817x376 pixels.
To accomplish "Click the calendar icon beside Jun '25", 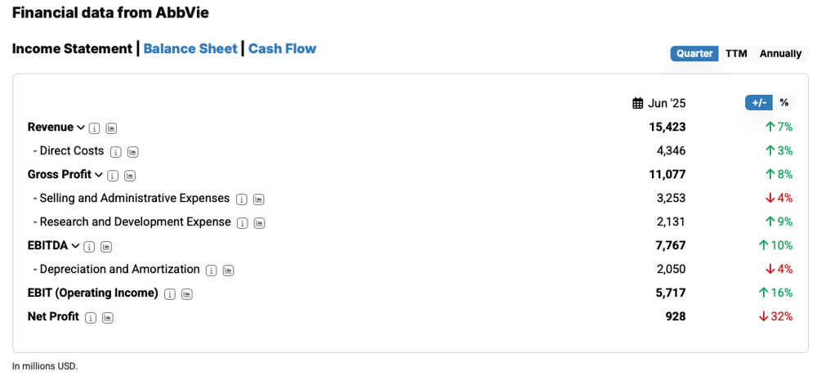I will tap(638, 103).
